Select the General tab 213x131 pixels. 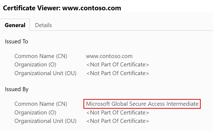[15, 25]
